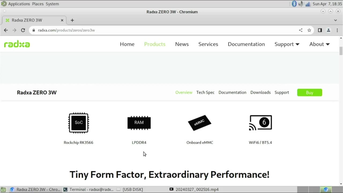Switch to the Overview section tab
This screenshot has height=193, width=343.
click(x=184, y=92)
